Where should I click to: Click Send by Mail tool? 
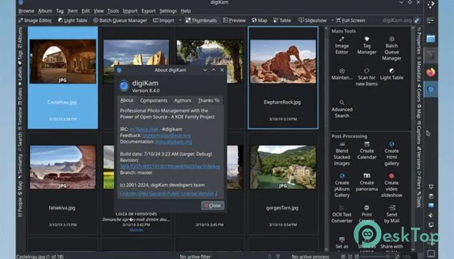pyautogui.click(x=392, y=214)
